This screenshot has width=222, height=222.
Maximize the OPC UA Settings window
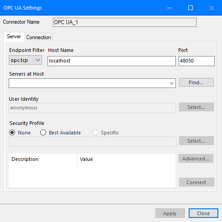[190, 8]
